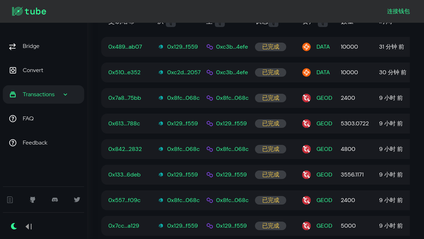Expand the Transactions menu chevron
Image resolution: width=424 pixels, height=239 pixels.
point(65,94)
